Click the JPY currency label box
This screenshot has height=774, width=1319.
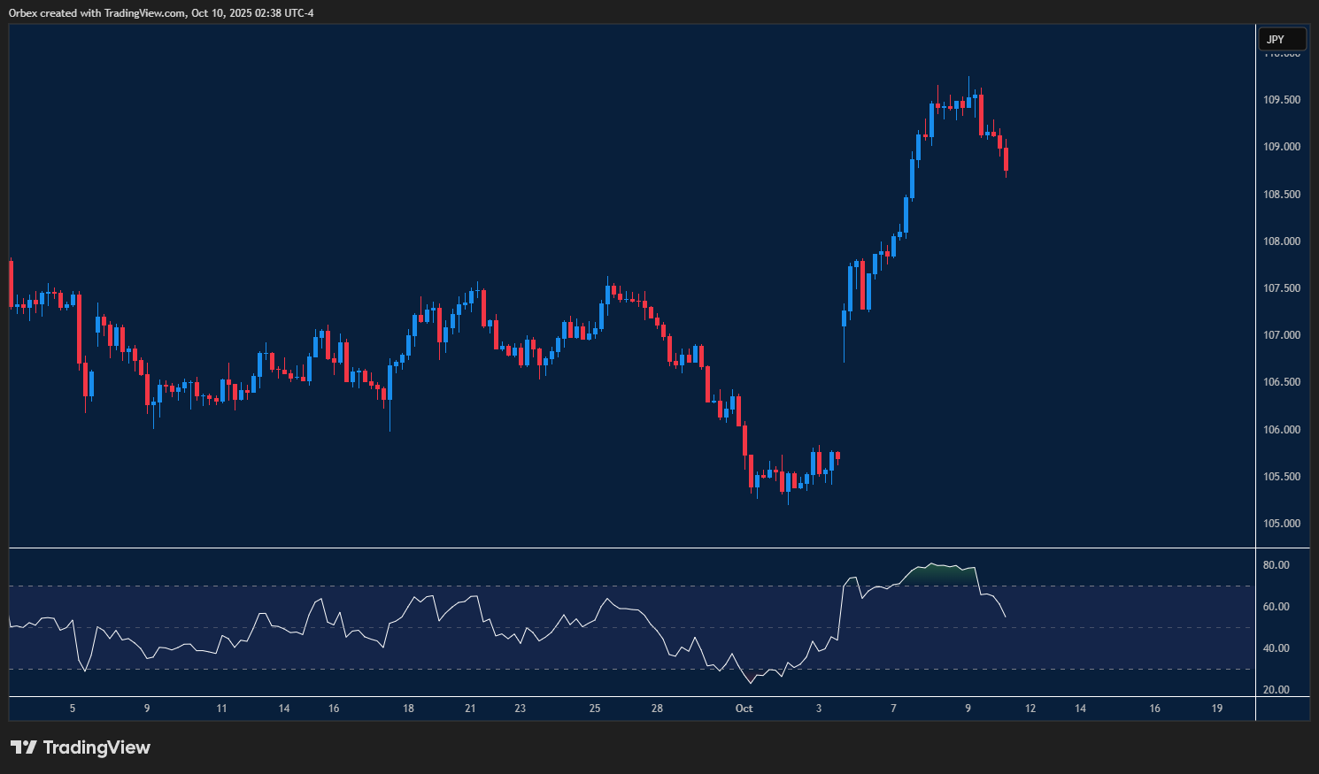coord(1281,39)
